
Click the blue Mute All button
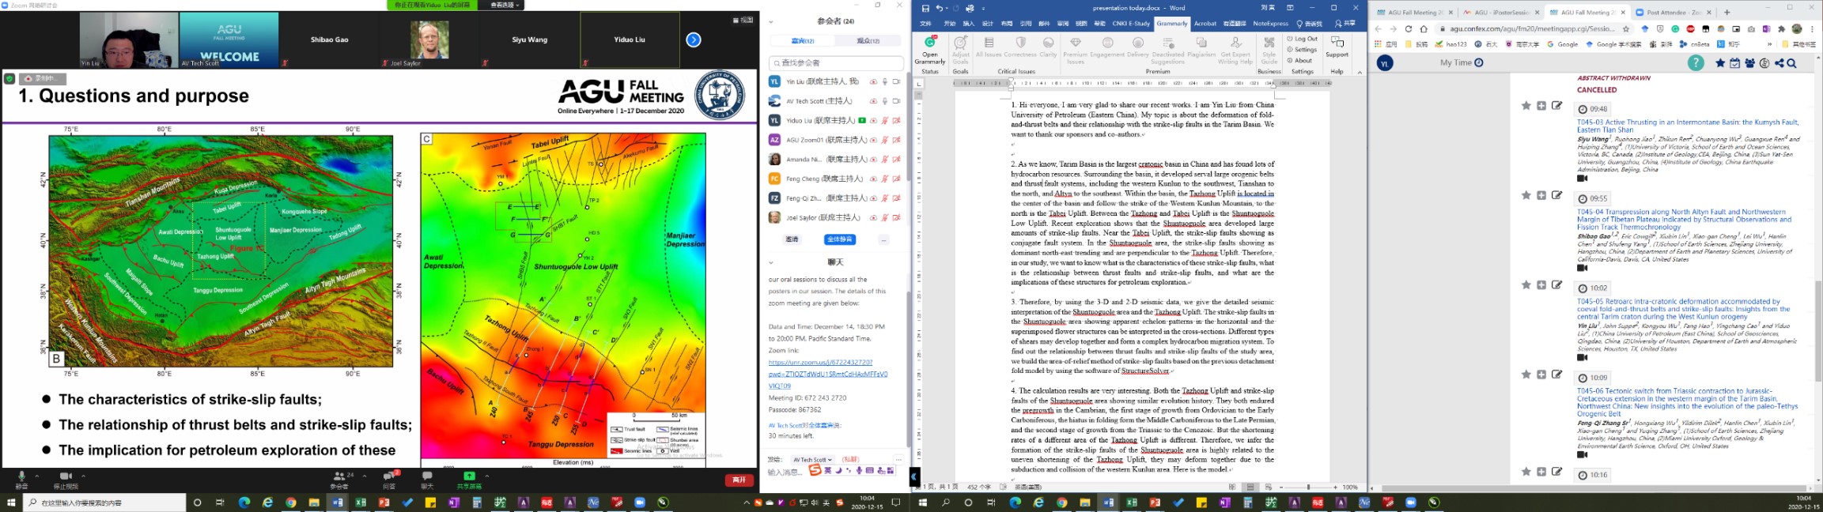coord(839,239)
